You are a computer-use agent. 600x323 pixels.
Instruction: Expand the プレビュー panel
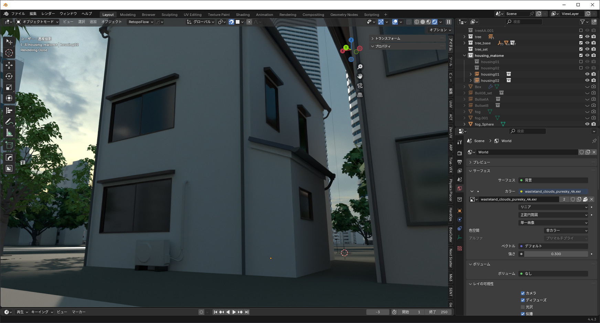(x=481, y=162)
